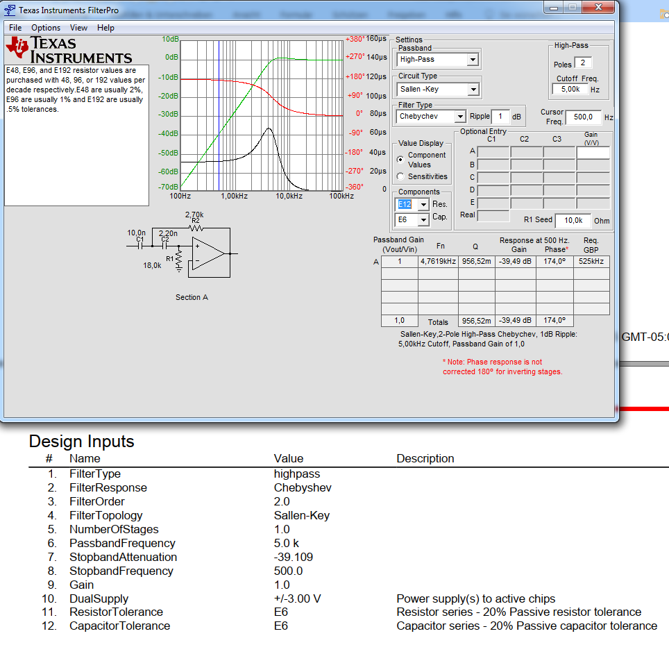The height and width of the screenshot is (645, 669).
Task: Click the FilterResponse value Chebyshev
Action: 303,487
